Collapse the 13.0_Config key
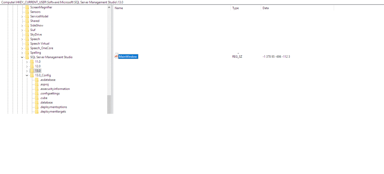Screen dimensions: 384x174 pos(27,75)
